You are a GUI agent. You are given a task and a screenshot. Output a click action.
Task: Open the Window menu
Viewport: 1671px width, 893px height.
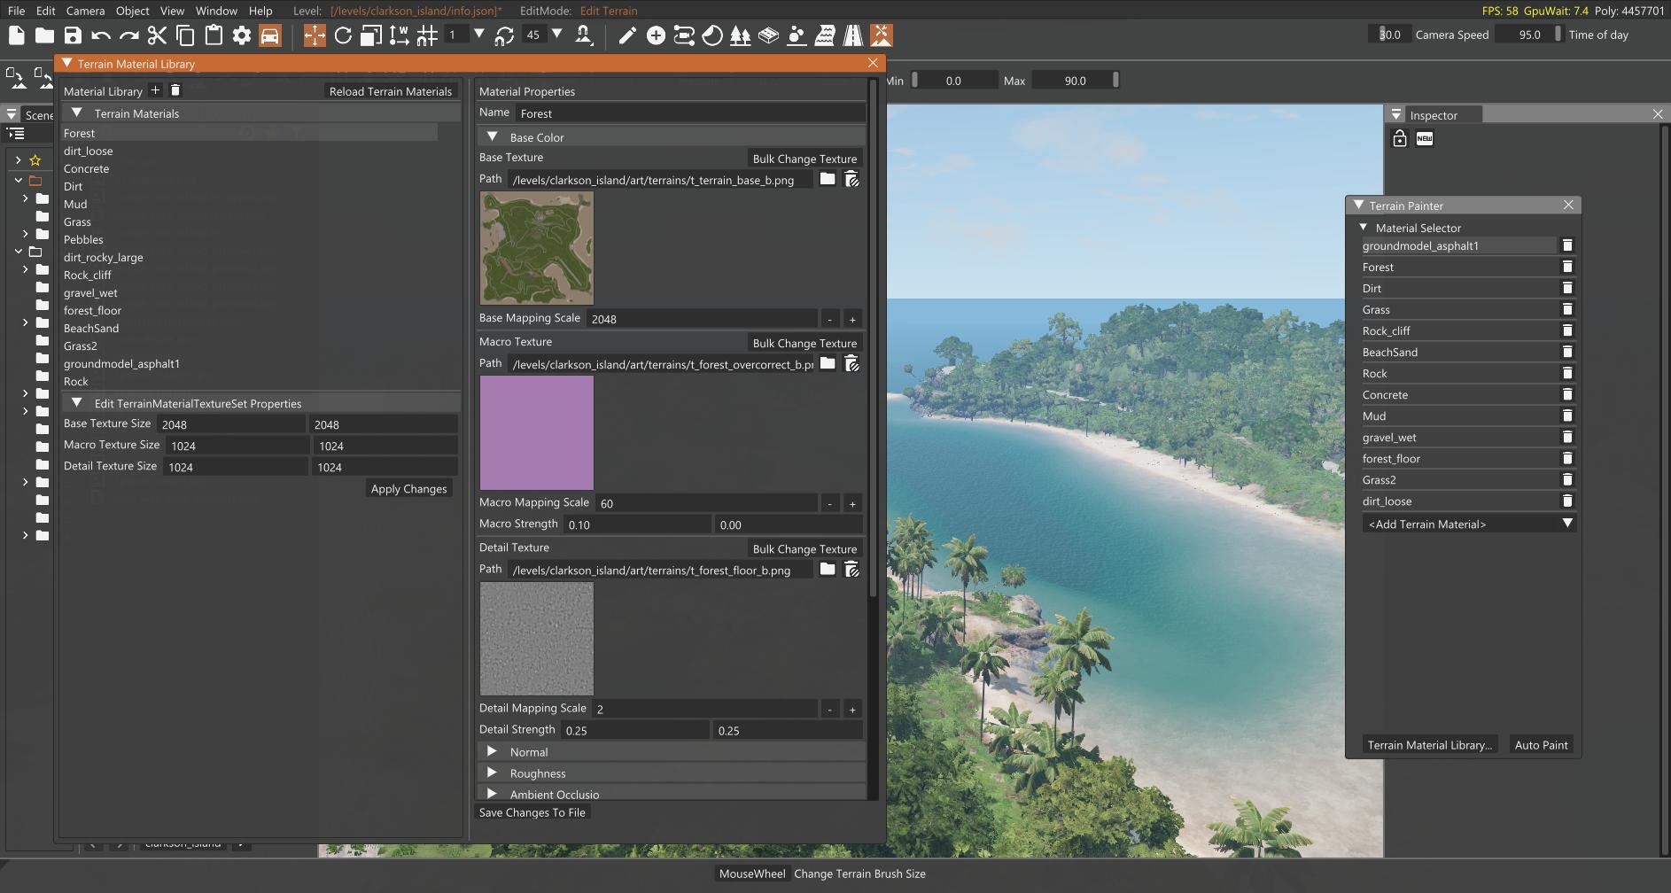pos(216,11)
